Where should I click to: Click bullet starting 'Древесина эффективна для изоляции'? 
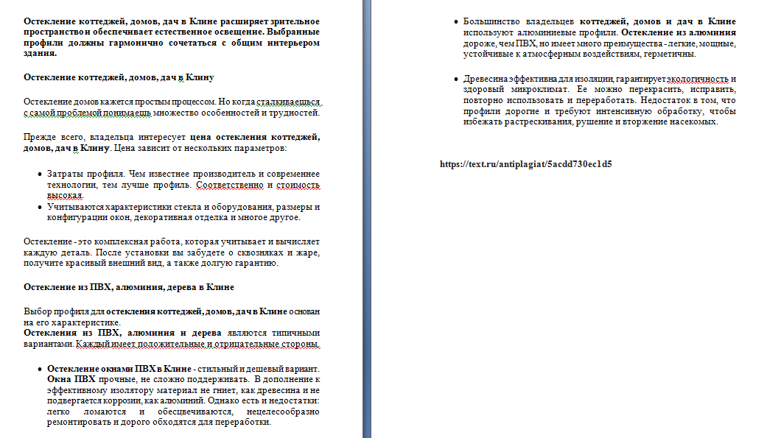coord(599,100)
